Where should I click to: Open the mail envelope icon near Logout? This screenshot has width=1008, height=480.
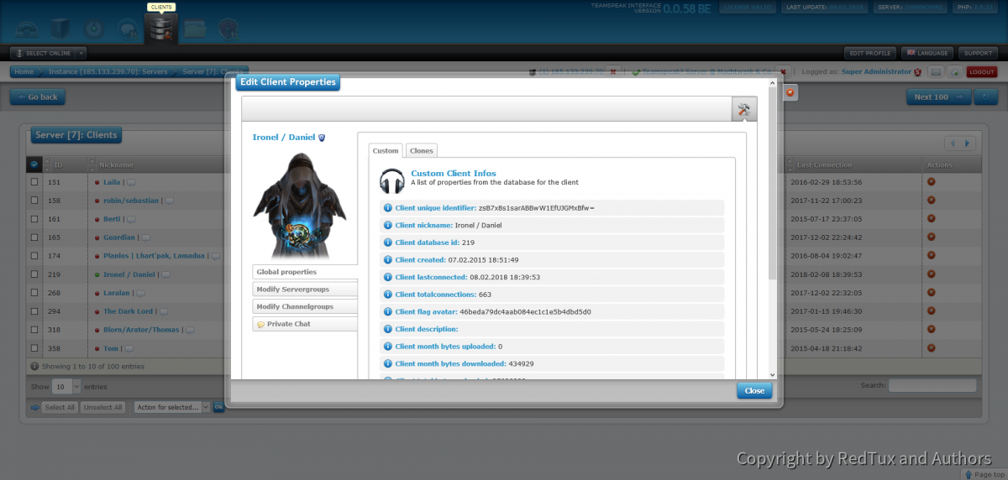click(937, 72)
